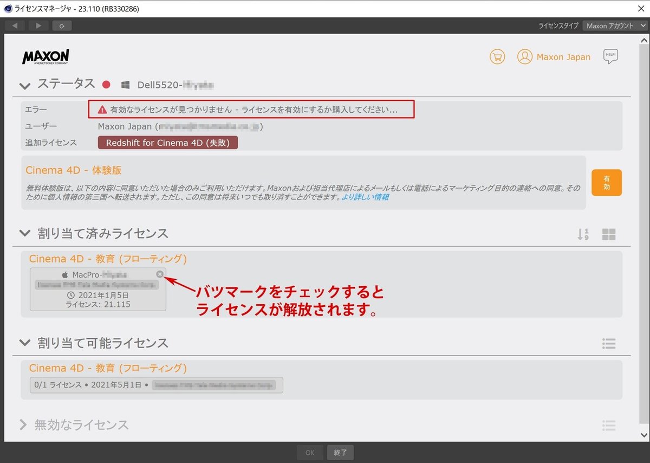Click the warning triangle icon in error row
This screenshot has width=650, height=463.
tap(102, 110)
